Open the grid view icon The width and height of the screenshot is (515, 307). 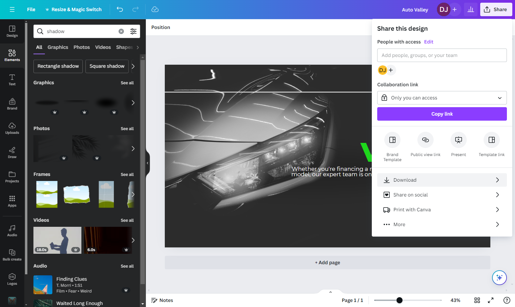pos(477,300)
